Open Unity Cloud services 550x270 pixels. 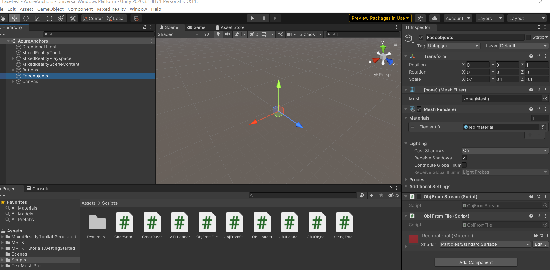pos(434,18)
